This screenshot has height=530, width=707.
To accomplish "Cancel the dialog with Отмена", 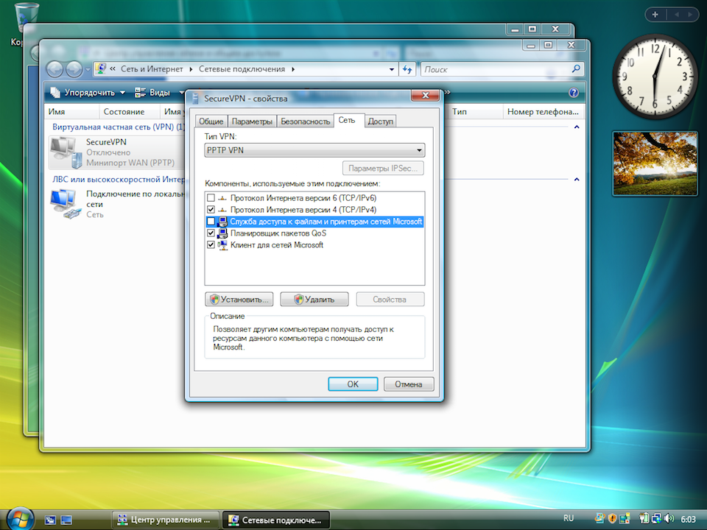I will tap(409, 384).
